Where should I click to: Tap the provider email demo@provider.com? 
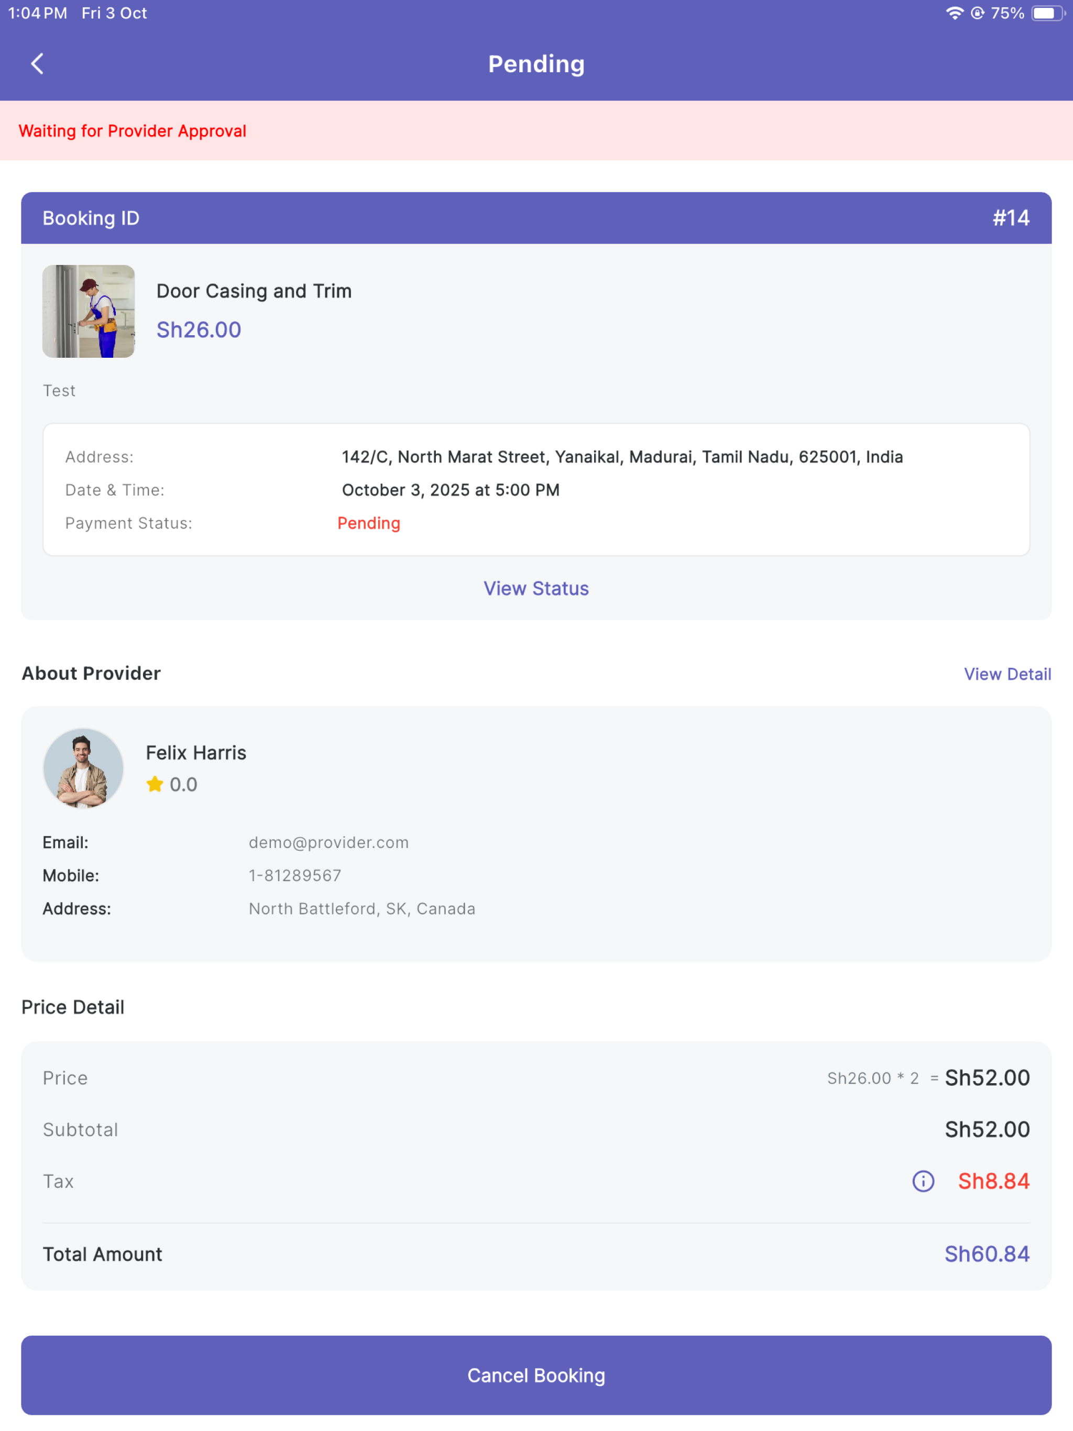[x=329, y=842]
